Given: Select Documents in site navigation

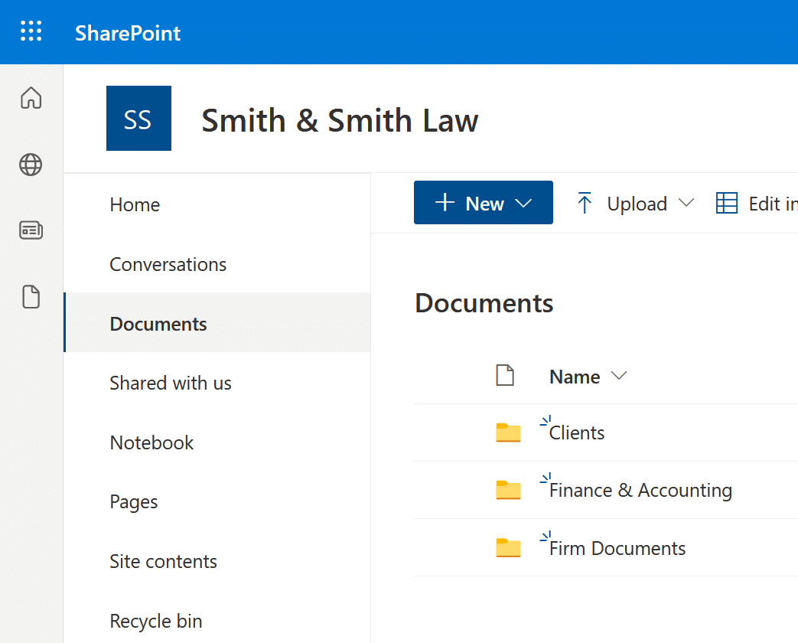Looking at the screenshot, I should (x=217, y=324).
